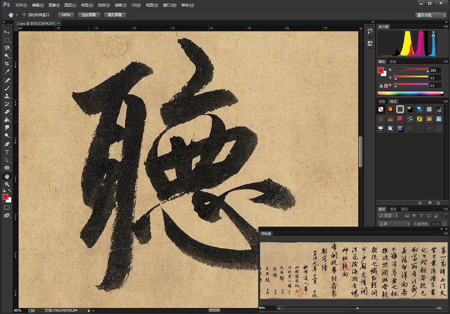Image resolution: width=450 pixels, height=314 pixels.
Task: Open the 图像(I) menu
Action: coord(54,5)
